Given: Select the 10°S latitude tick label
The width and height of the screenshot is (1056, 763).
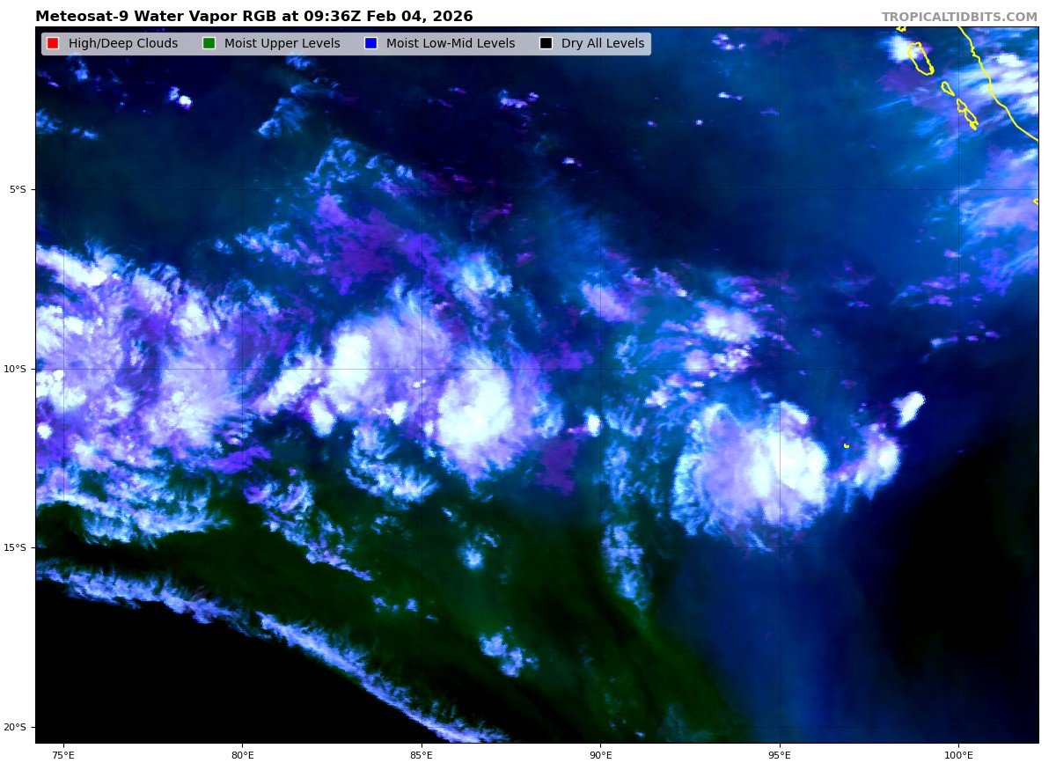Looking at the screenshot, I should coord(15,369).
